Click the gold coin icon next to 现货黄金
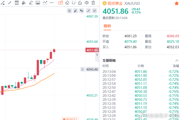Image resolution: width=182 pixels, height=120 pixels. 105,3
